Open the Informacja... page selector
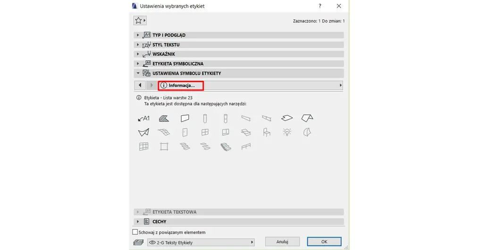This screenshot has height=250, width=478. pos(250,85)
